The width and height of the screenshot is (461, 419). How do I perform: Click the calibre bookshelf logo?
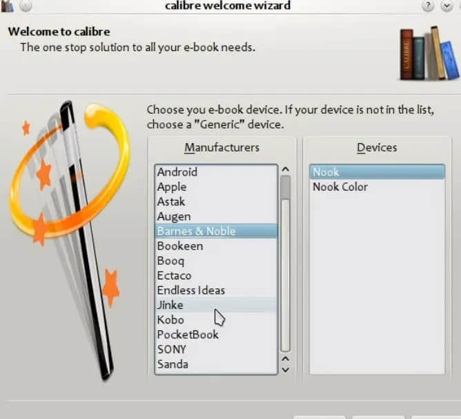(429, 53)
